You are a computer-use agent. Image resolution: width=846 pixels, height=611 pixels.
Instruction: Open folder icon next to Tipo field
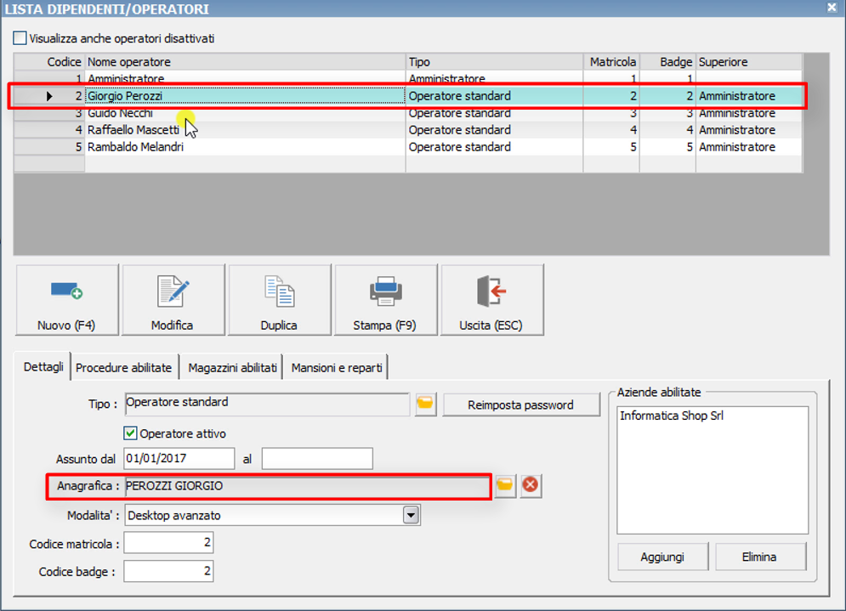coord(425,405)
